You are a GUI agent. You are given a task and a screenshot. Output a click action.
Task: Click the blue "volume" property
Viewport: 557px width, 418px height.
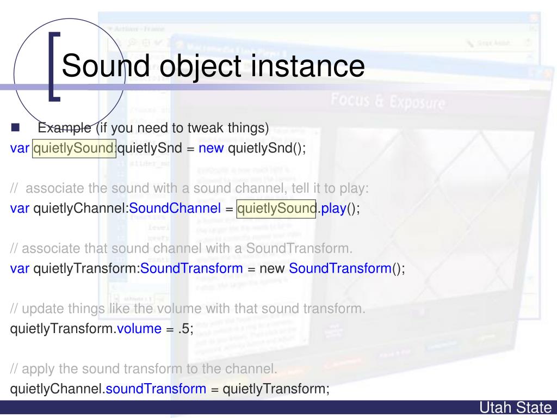(139, 328)
